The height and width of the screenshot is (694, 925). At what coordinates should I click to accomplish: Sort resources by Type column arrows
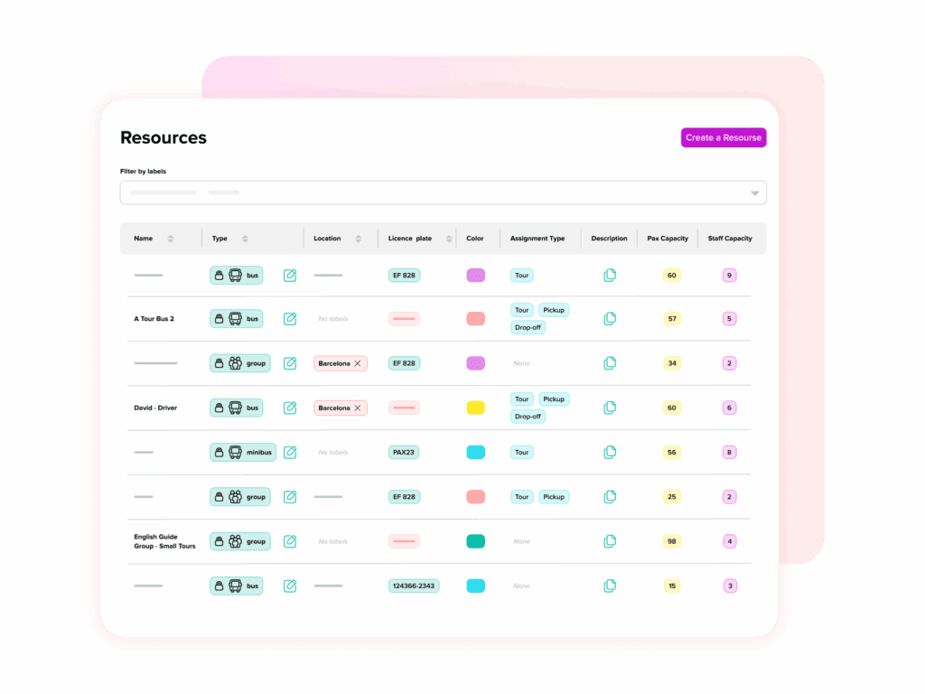pos(245,239)
